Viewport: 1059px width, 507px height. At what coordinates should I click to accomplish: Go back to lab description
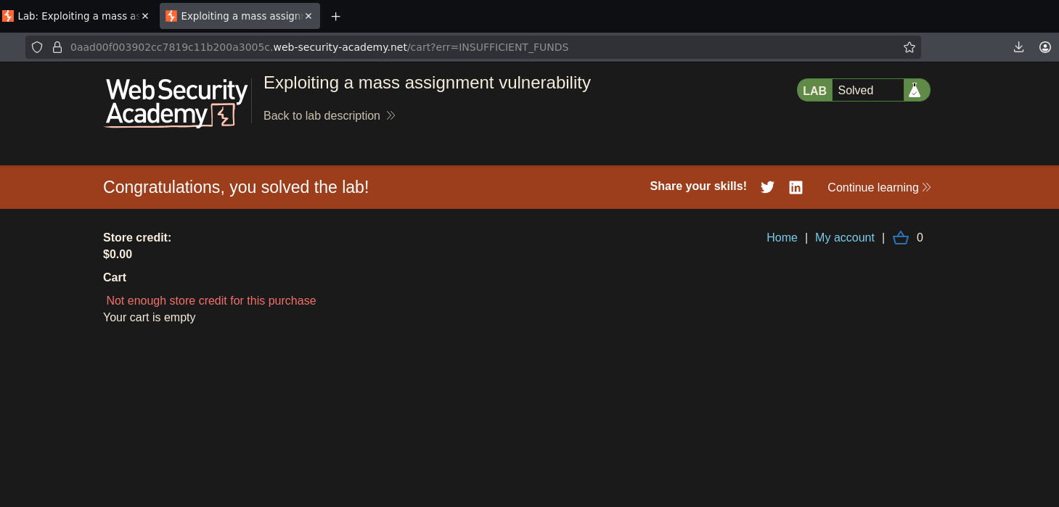329,116
